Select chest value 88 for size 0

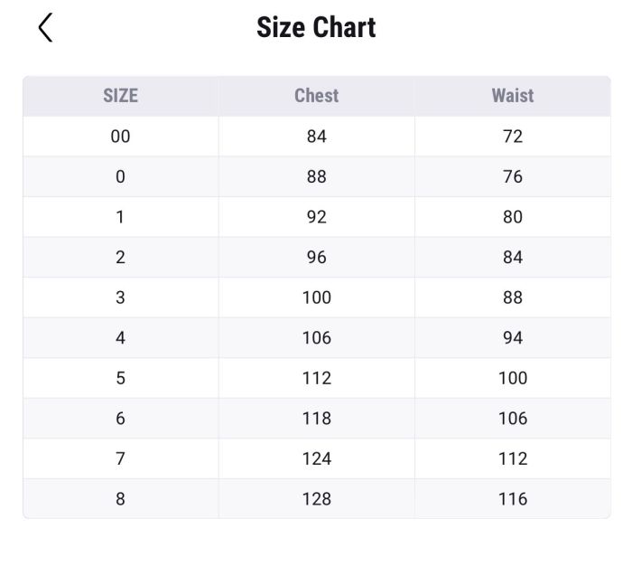point(316,177)
